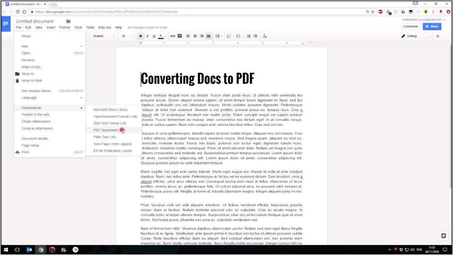This screenshot has height=255, width=453.
Task: Click the browser reload icon
Action: click(x=18, y=12)
